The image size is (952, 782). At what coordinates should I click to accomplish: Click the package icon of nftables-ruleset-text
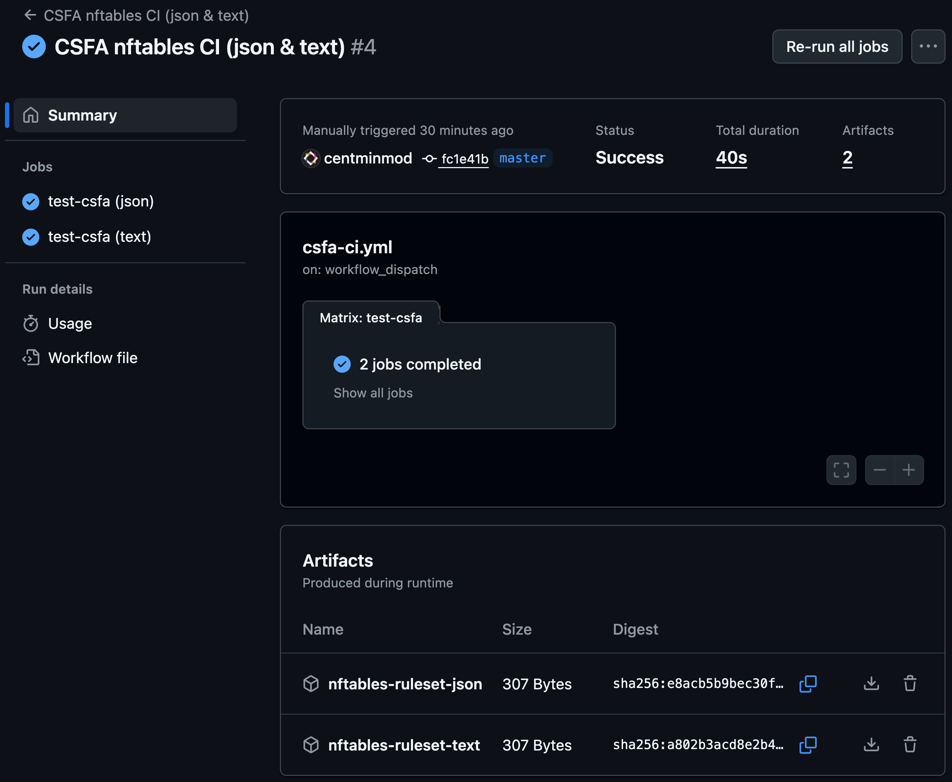pos(311,745)
